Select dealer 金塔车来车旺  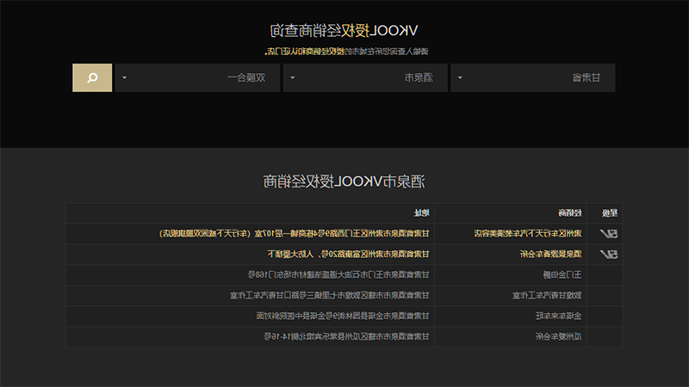click(x=558, y=316)
